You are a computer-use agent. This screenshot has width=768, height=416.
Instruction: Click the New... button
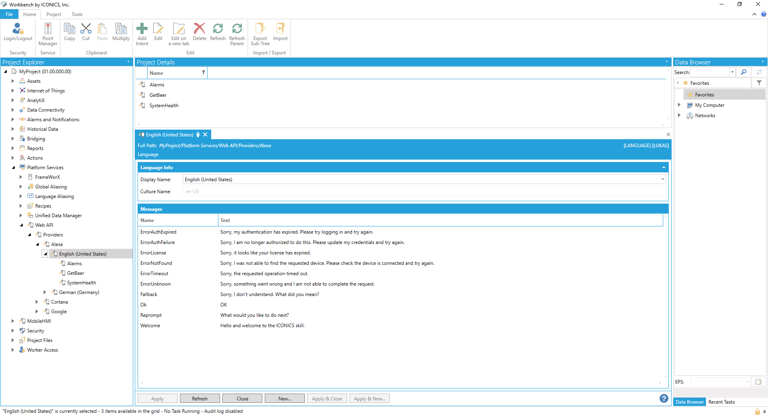pos(284,399)
